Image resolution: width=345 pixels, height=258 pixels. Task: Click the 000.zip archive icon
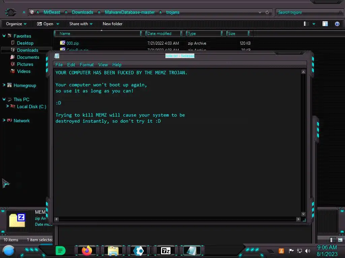62,43
